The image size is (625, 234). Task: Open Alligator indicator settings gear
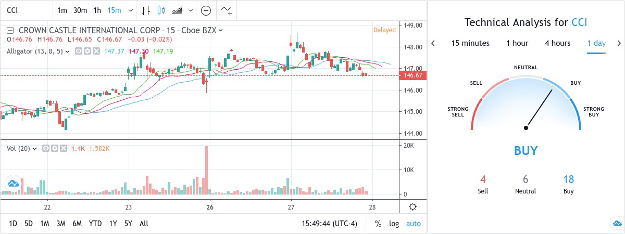(87, 51)
